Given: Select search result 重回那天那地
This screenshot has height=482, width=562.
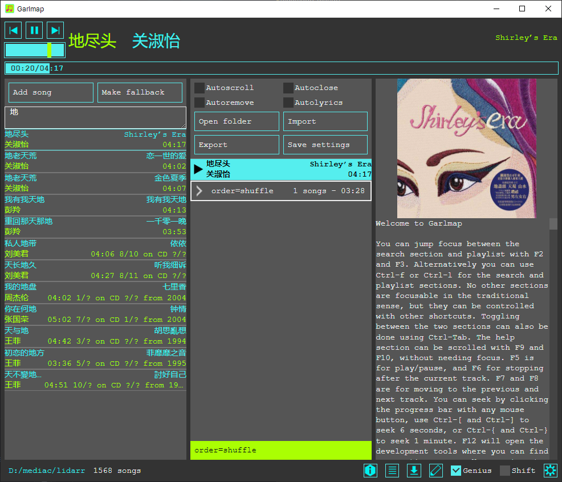Looking at the screenshot, I should [x=95, y=227].
